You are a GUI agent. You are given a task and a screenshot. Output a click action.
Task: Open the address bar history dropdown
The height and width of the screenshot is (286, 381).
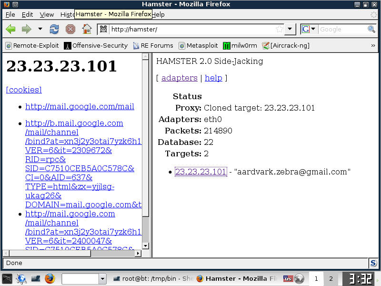[290, 29]
